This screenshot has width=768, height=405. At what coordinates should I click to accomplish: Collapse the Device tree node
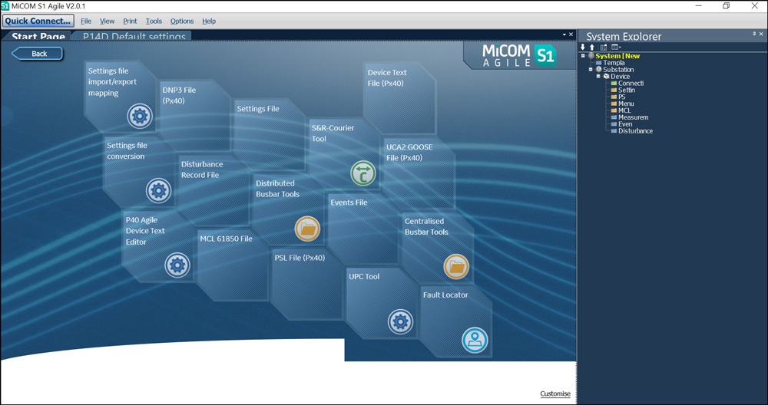tap(598, 76)
